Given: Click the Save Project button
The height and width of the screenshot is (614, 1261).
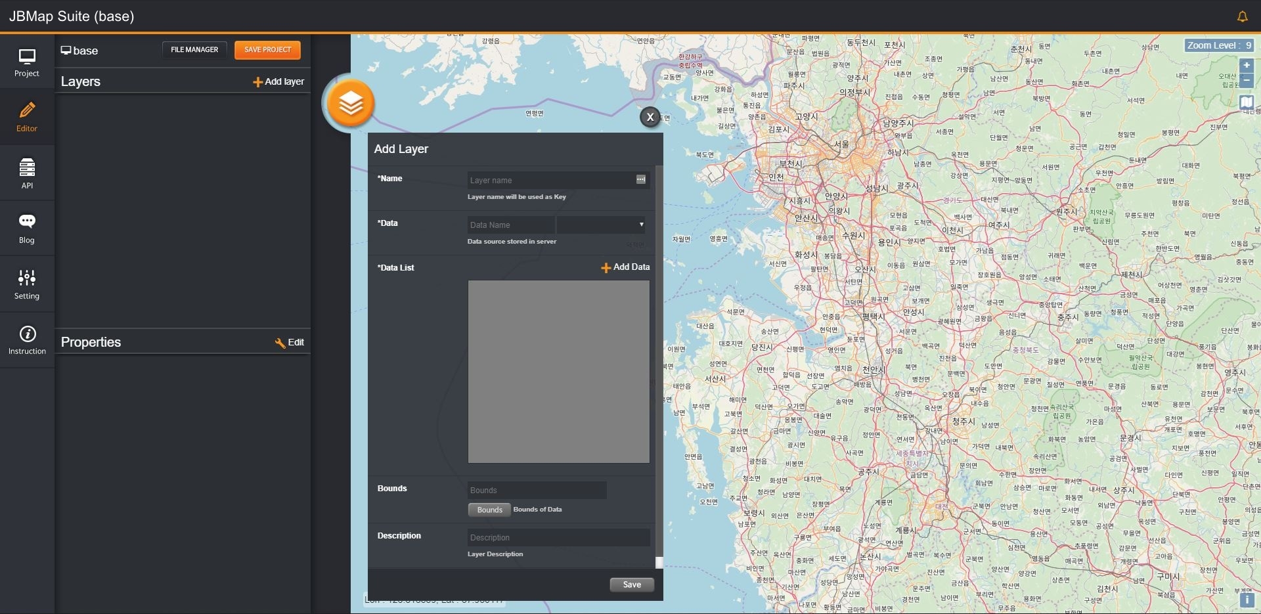Looking at the screenshot, I should 267,49.
